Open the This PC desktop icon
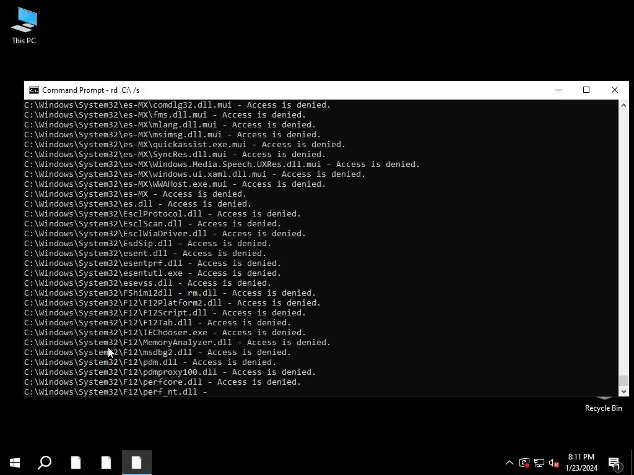Screen dimensions: 634x475 [x=24, y=25]
